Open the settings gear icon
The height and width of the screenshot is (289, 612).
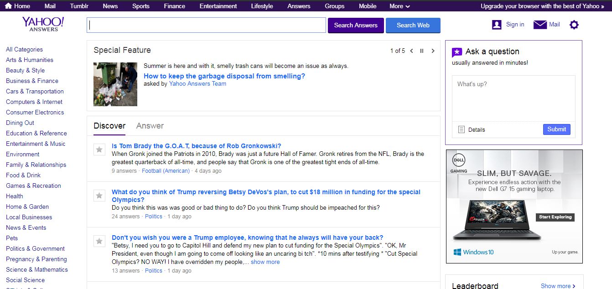pos(574,25)
